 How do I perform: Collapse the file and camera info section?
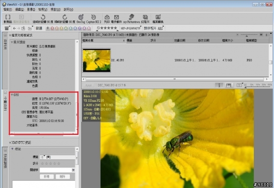10,36
